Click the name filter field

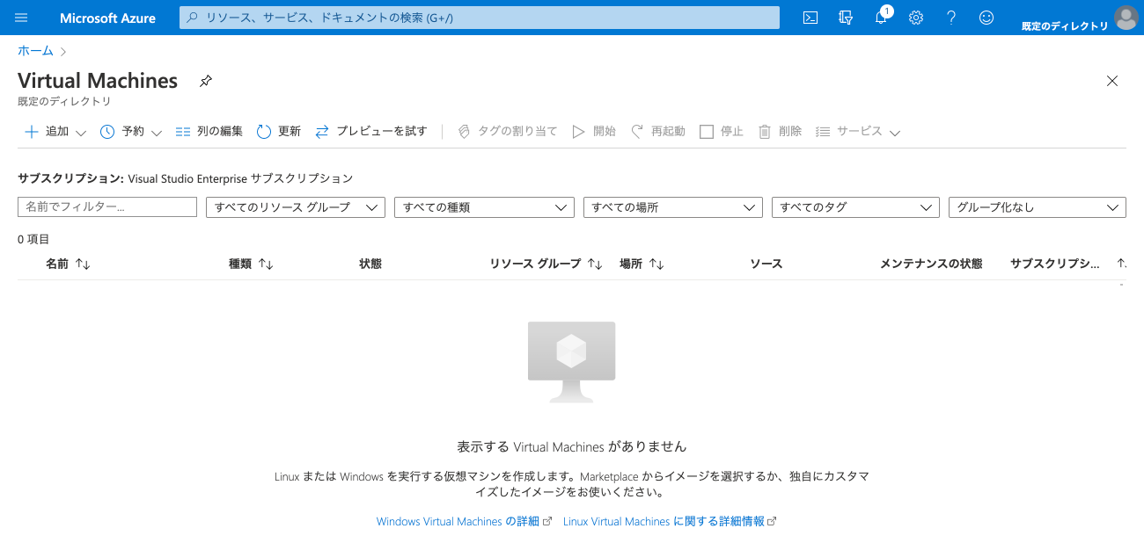(107, 207)
